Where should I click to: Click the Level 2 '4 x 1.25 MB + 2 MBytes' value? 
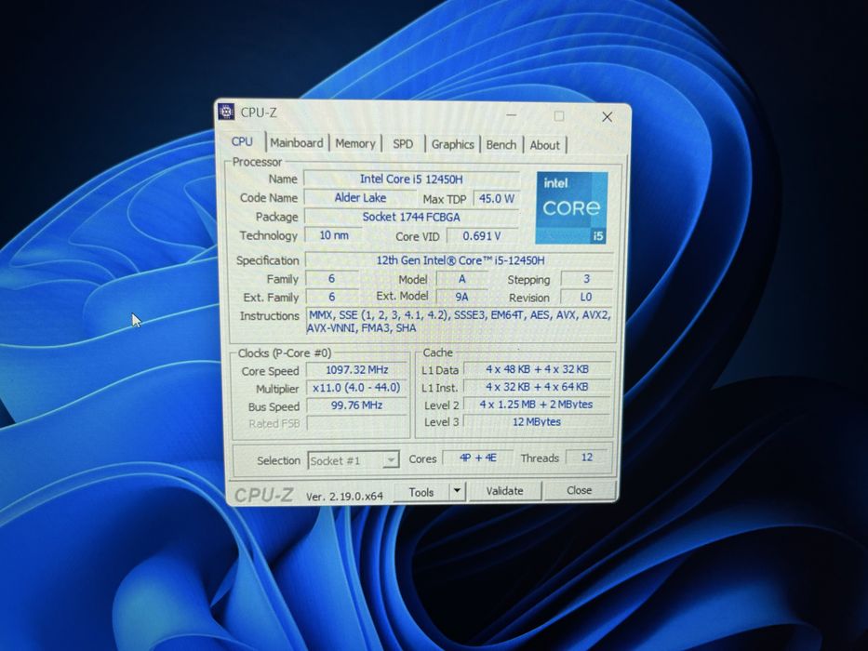tap(537, 405)
